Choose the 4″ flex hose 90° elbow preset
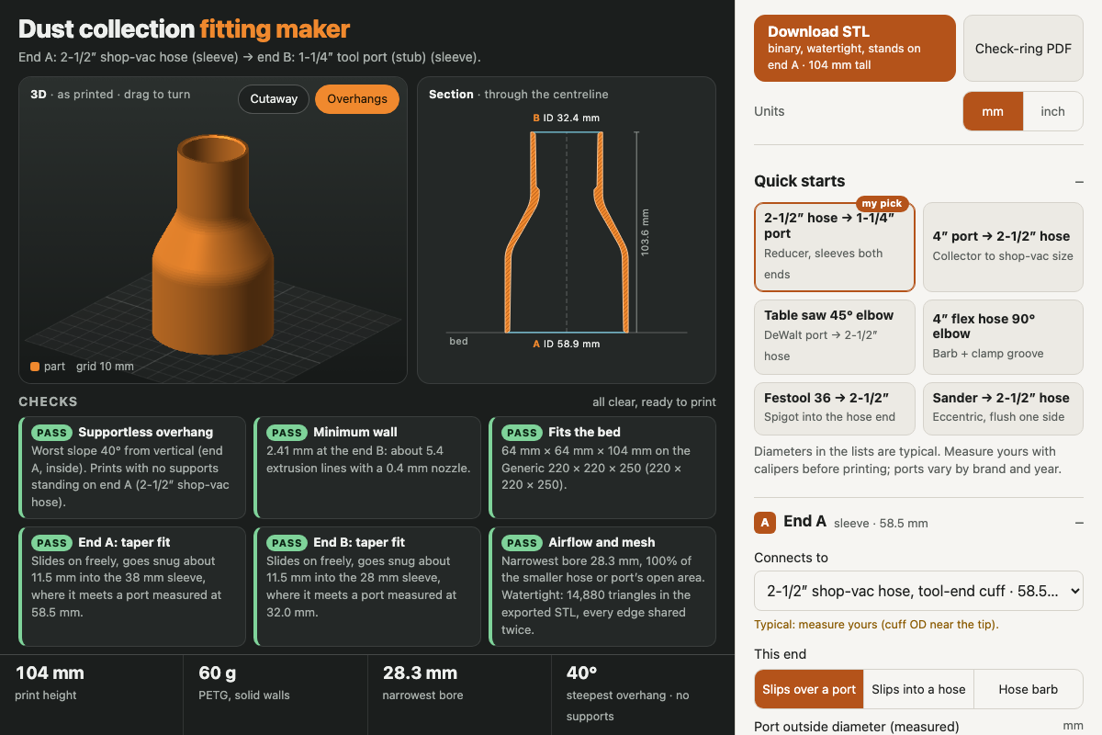Screen dimensions: 1102x735 [x=1003, y=337]
